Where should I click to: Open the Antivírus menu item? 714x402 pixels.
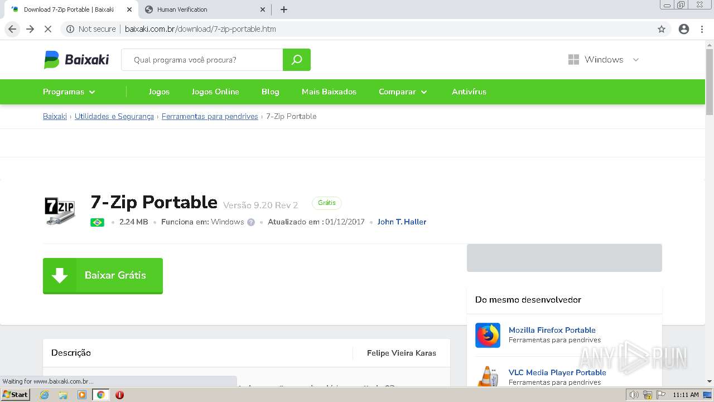(469, 92)
